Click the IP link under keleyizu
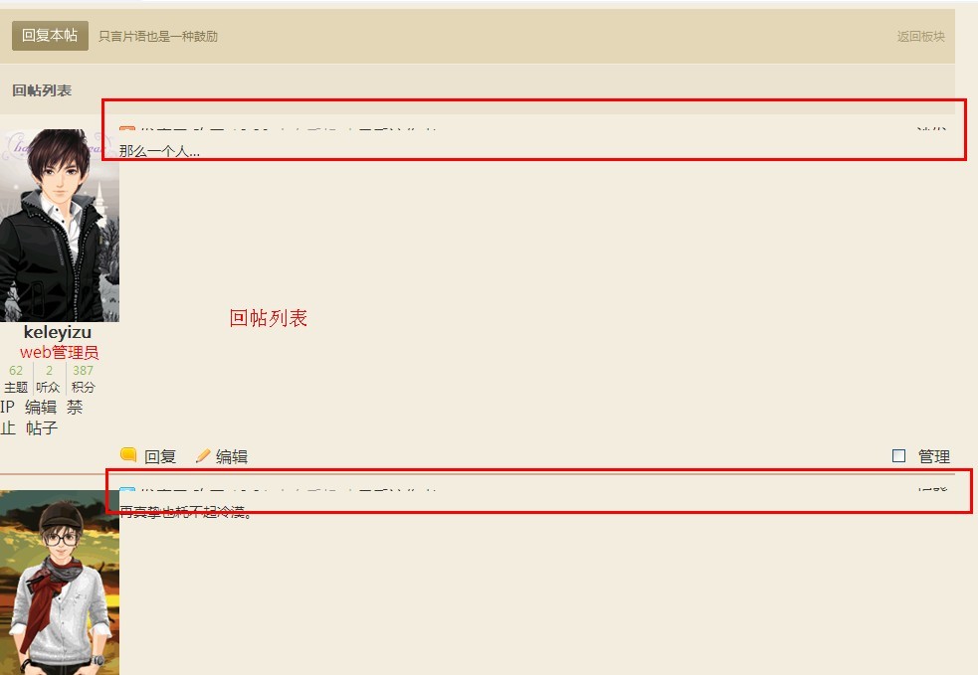Viewport: 978px width, 675px height. pos(8,407)
